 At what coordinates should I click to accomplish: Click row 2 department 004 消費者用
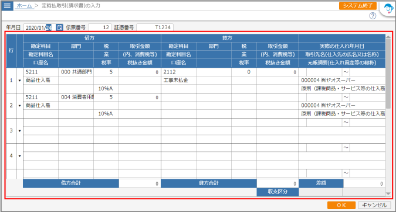[x=76, y=97]
